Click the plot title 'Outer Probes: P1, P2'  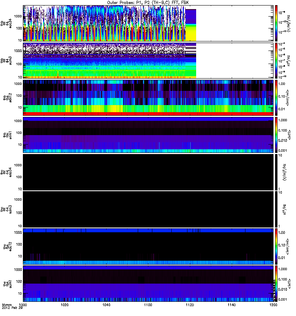pyautogui.click(x=148, y=2)
